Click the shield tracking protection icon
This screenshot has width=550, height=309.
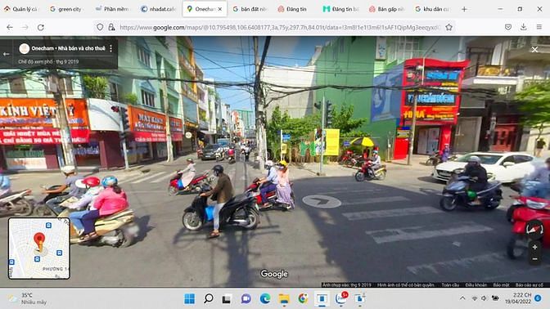point(100,27)
